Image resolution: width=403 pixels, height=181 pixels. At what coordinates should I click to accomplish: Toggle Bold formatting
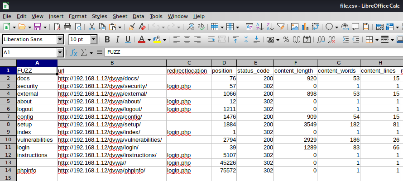(107, 40)
